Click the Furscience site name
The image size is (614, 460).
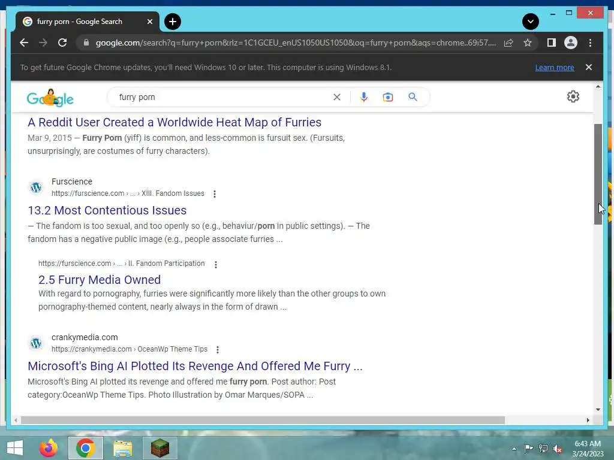tap(72, 181)
